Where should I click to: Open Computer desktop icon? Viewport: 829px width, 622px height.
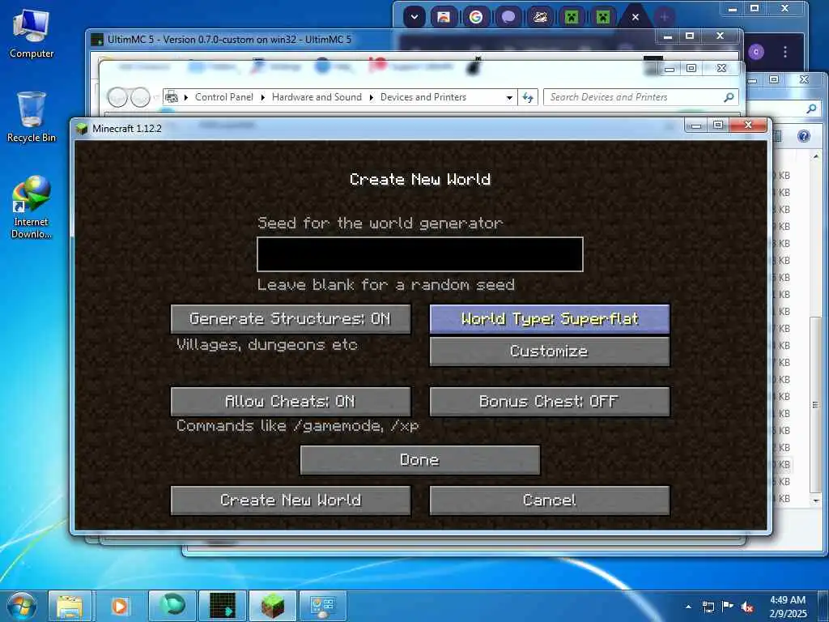(x=32, y=34)
